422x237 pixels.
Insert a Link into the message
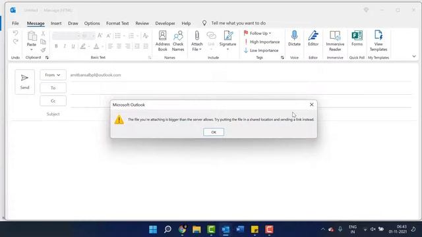pos(211,41)
